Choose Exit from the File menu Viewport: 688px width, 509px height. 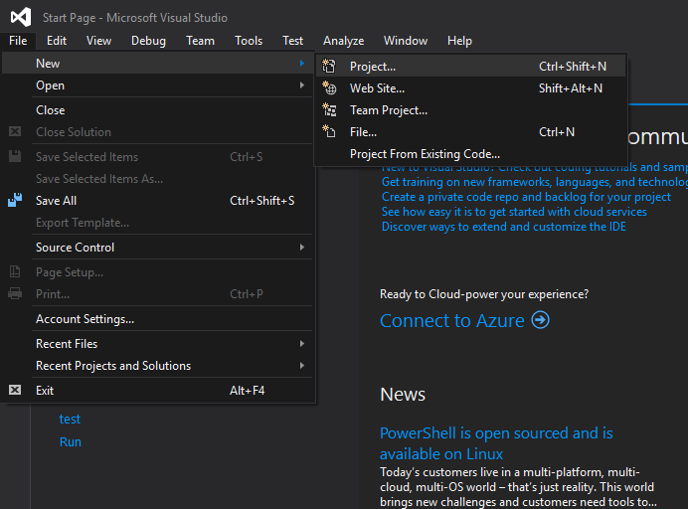click(158, 390)
